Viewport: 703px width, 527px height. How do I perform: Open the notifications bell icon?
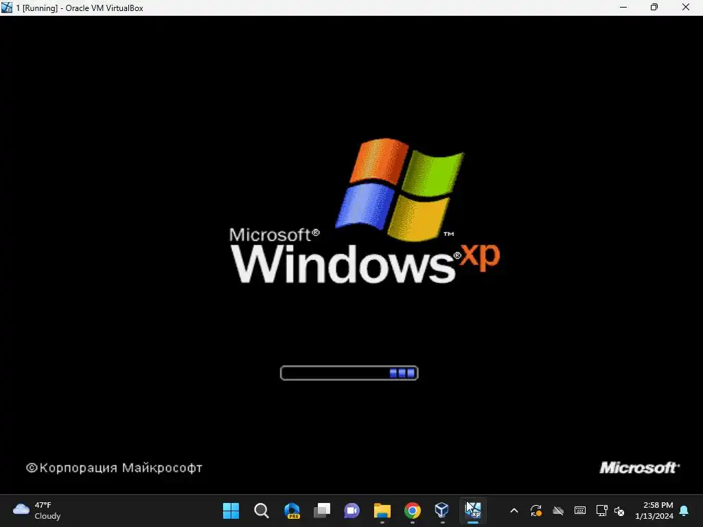coord(684,511)
